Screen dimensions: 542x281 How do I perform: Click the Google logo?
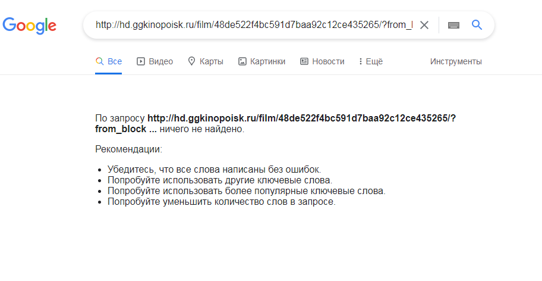point(29,26)
